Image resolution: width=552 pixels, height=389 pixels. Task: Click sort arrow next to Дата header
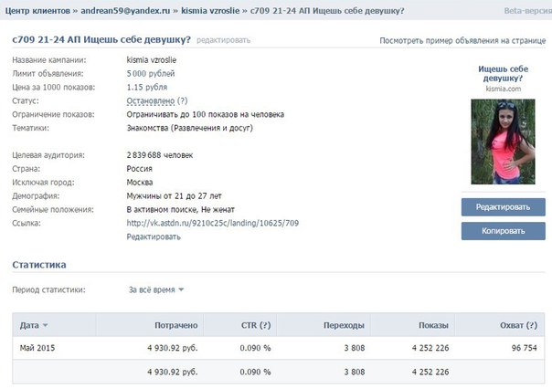(x=46, y=325)
